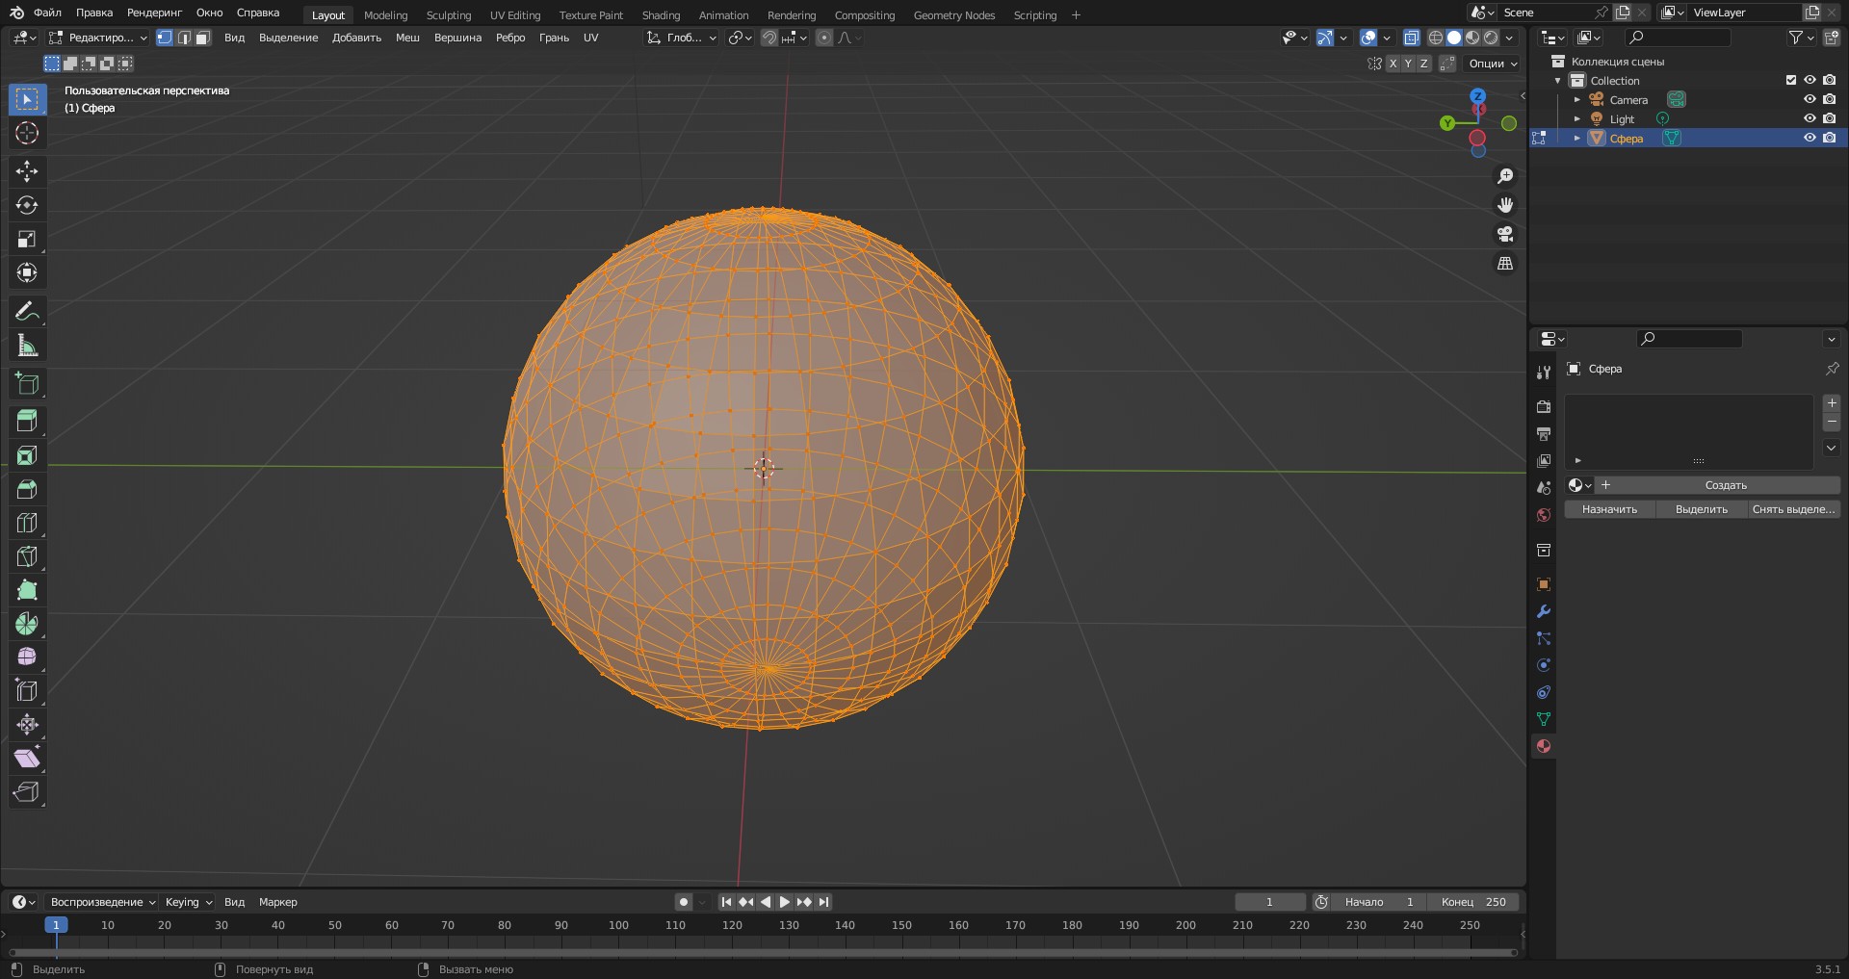Viewport: 1849px width, 979px height.
Task: Select the Rotate tool
Action: click(x=27, y=205)
